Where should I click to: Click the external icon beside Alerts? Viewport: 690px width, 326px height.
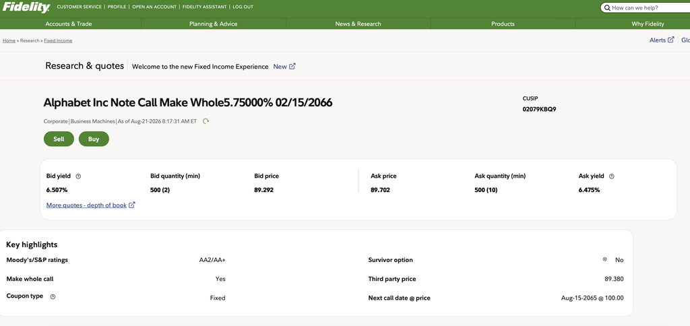coord(670,40)
